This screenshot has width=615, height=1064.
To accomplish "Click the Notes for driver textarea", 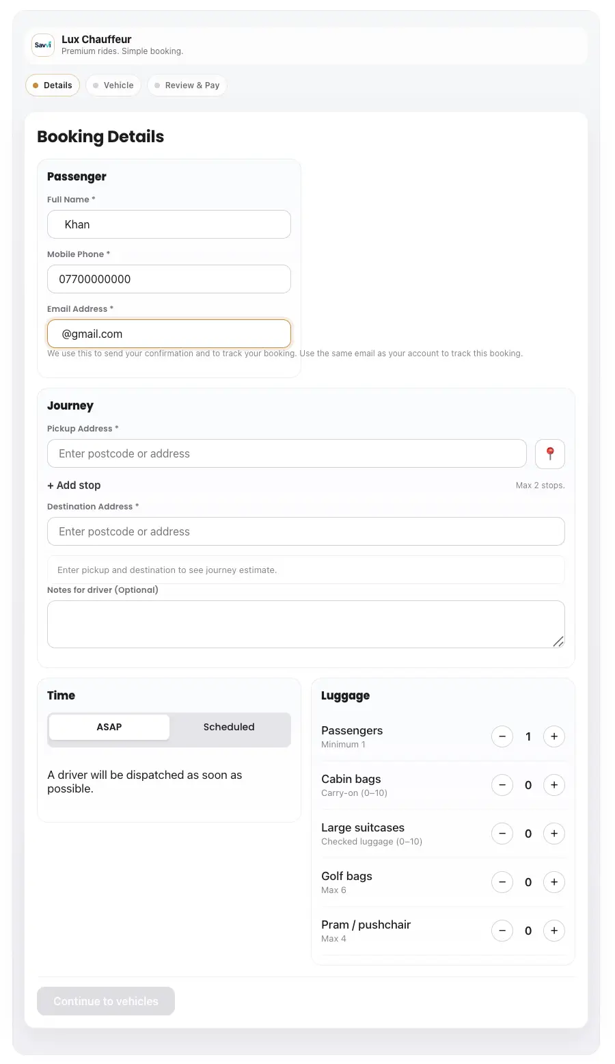I will (x=305, y=624).
